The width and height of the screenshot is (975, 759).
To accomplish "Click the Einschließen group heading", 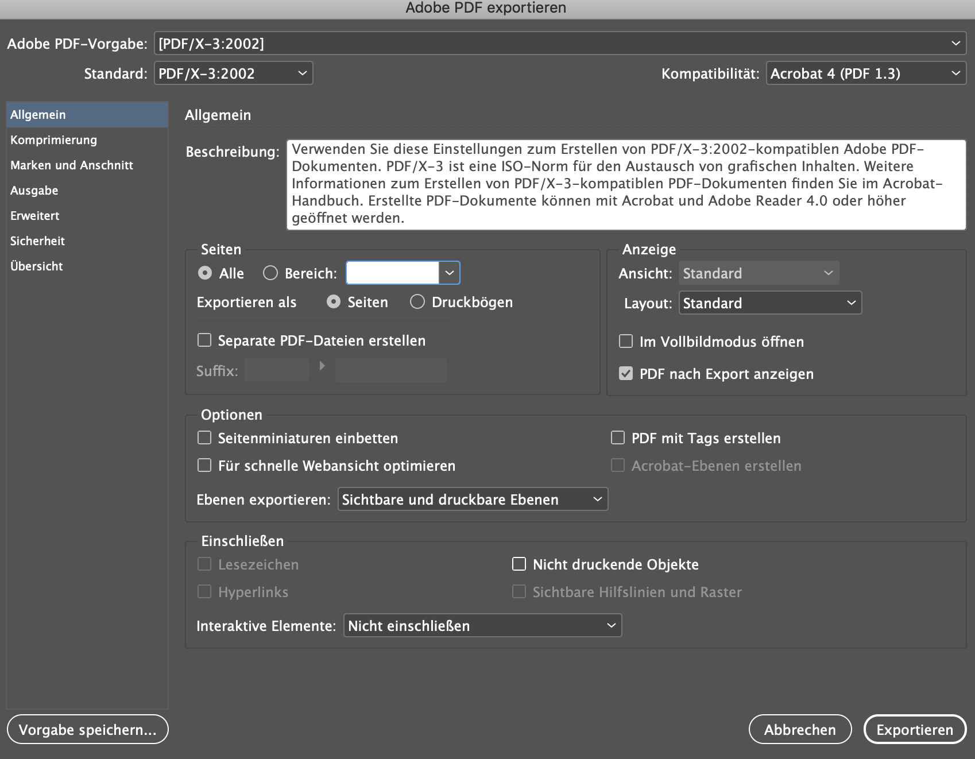I will pyautogui.click(x=242, y=541).
